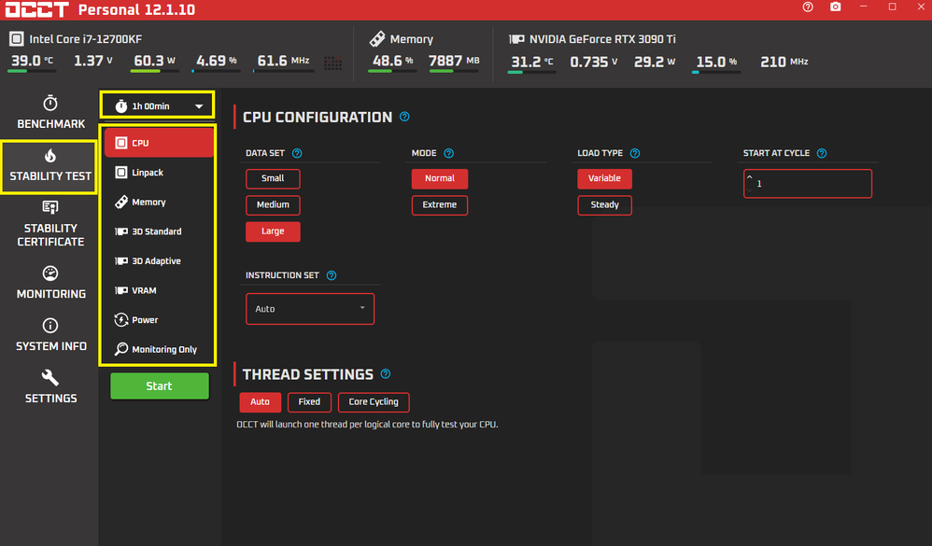The width and height of the screenshot is (932, 546).
Task: Select the 3D Standard test
Action: (x=158, y=231)
